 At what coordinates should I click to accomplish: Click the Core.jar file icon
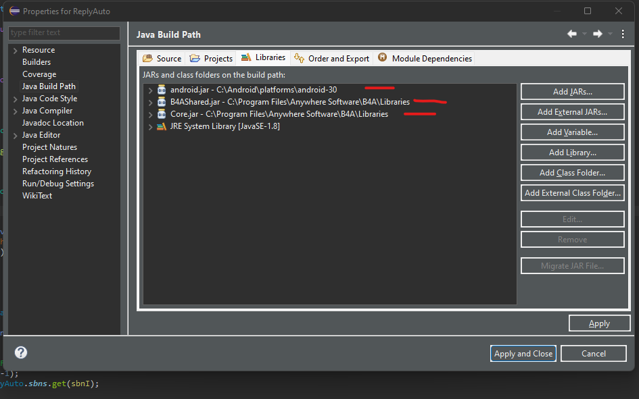coord(162,114)
